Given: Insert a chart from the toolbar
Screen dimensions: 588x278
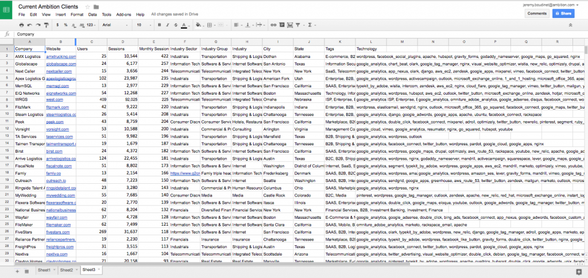Looking at the screenshot, I should [290, 25].
